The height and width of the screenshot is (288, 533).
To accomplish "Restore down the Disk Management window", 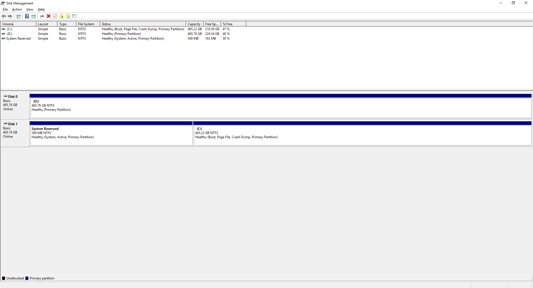I will click(513, 3).
